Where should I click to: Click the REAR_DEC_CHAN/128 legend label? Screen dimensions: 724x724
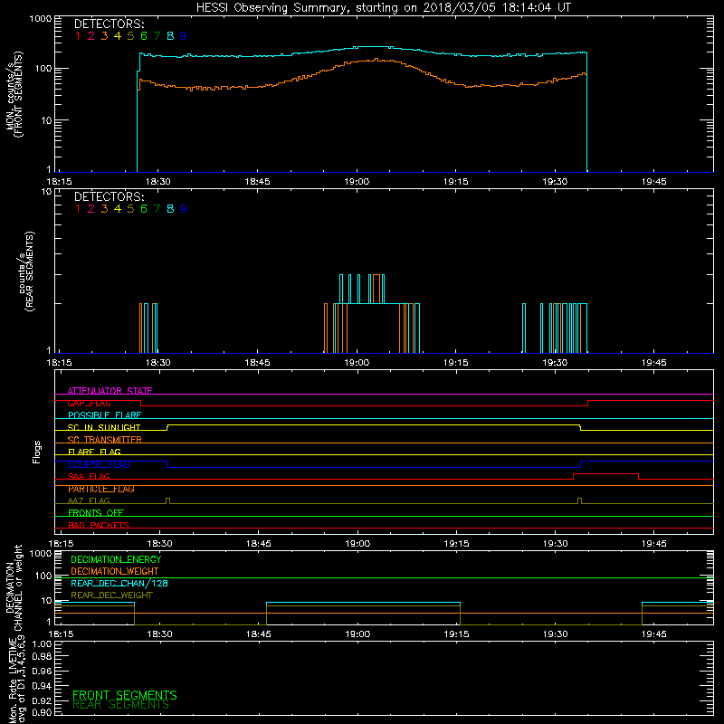pos(119,584)
